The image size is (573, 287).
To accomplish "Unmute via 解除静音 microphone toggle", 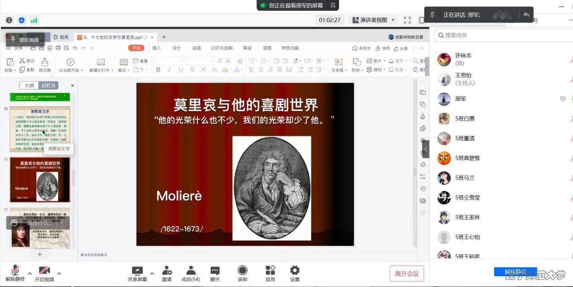I will (15, 272).
